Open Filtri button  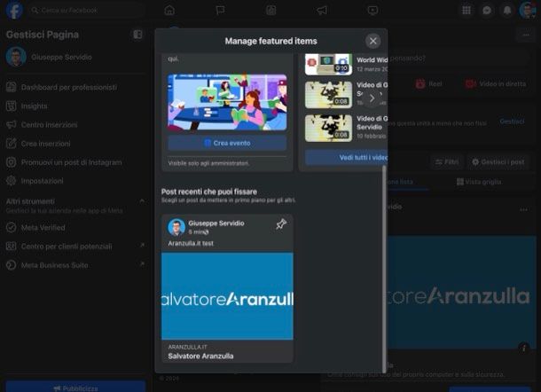pos(447,161)
